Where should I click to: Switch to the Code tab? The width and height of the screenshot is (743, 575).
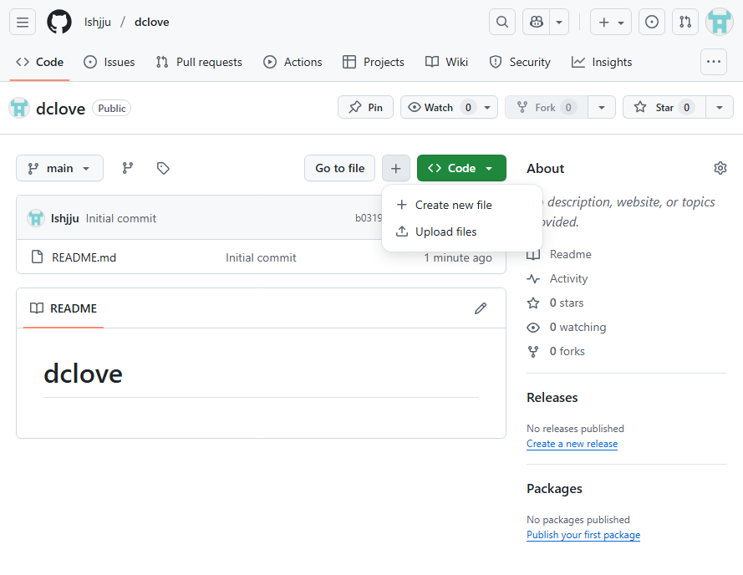click(x=40, y=62)
